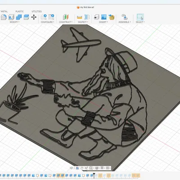Click the Viewports layout icon
180x180 pixels.
[108, 168]
